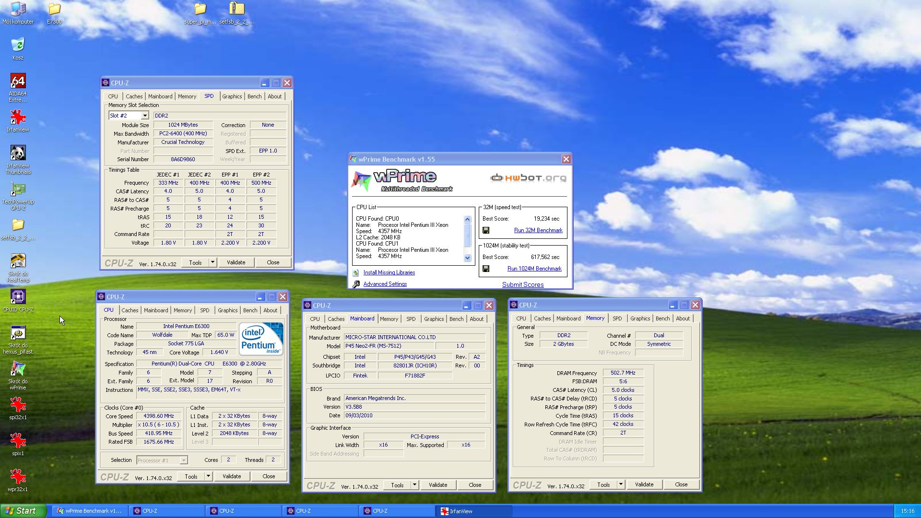921x518 pixels.
Task: Switch to Graphics tab in SPD CPU-Z window
Action: click(232, 96)
